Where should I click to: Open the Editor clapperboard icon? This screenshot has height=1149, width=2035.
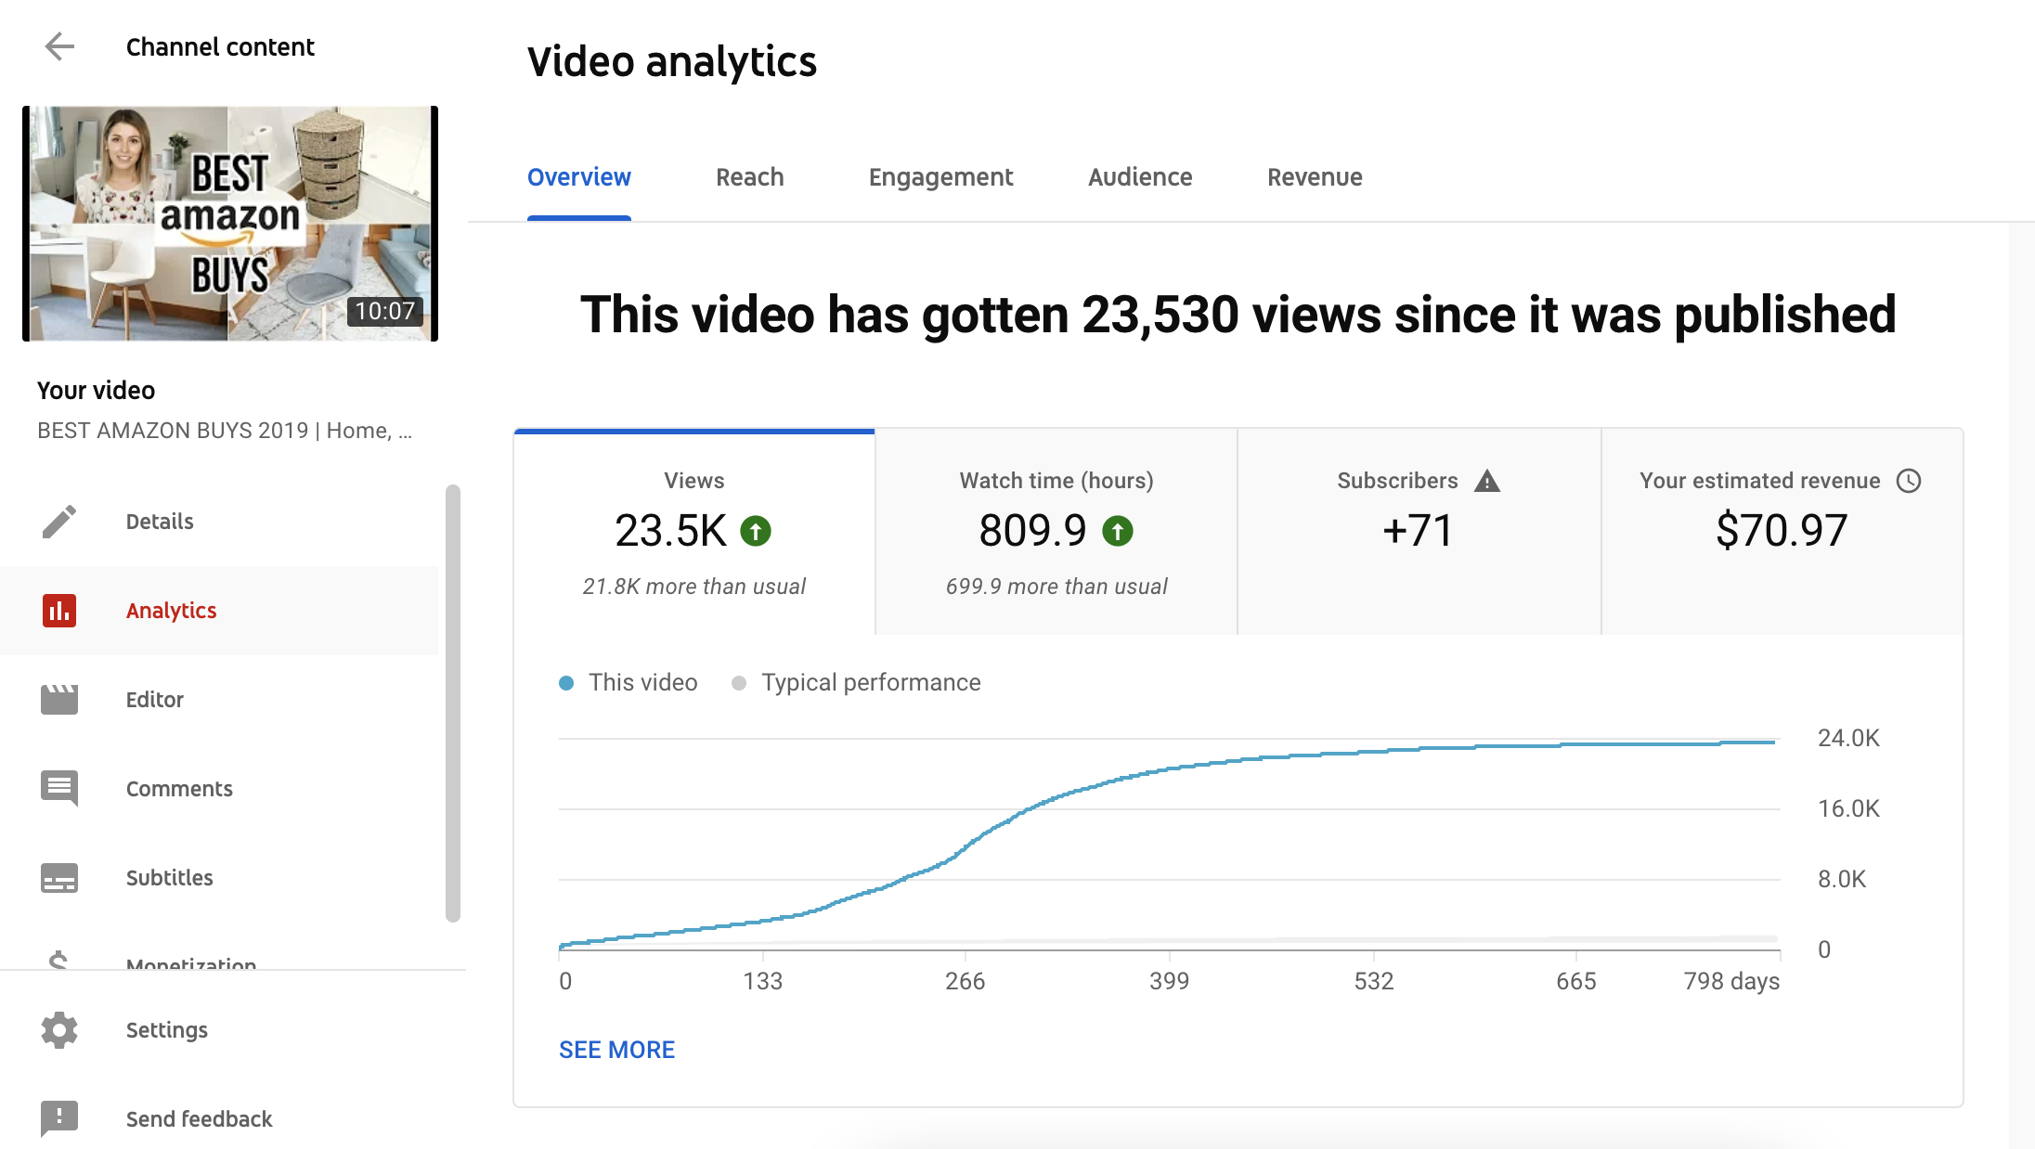coord(59,700)
